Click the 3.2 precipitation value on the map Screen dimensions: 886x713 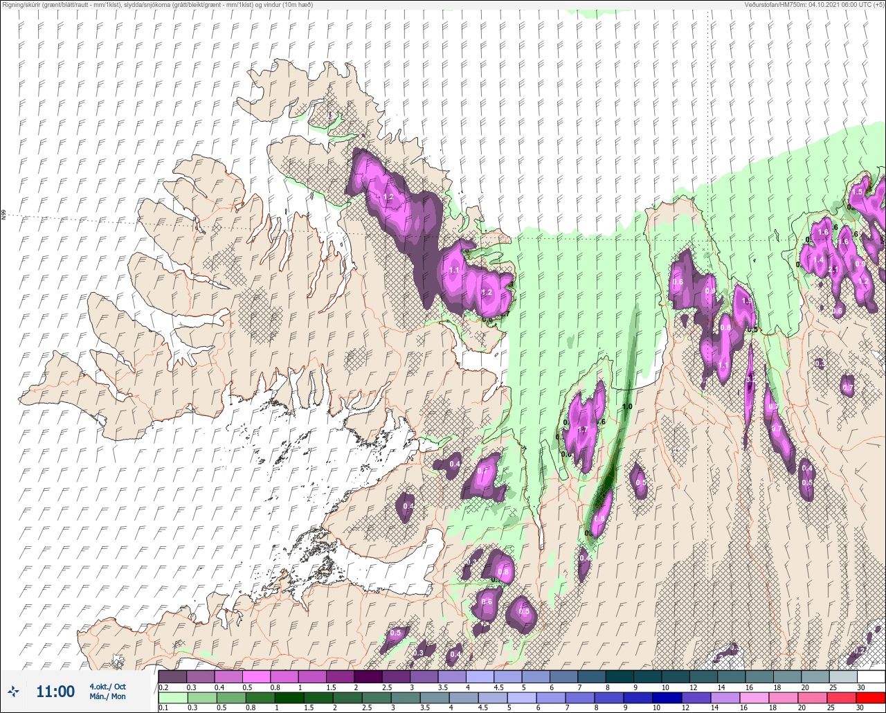click(750, 379)
